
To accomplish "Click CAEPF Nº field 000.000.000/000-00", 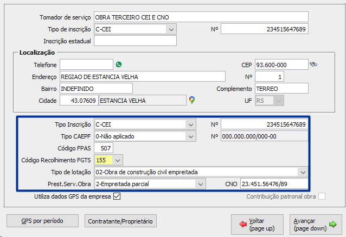I will click(265, 136).
